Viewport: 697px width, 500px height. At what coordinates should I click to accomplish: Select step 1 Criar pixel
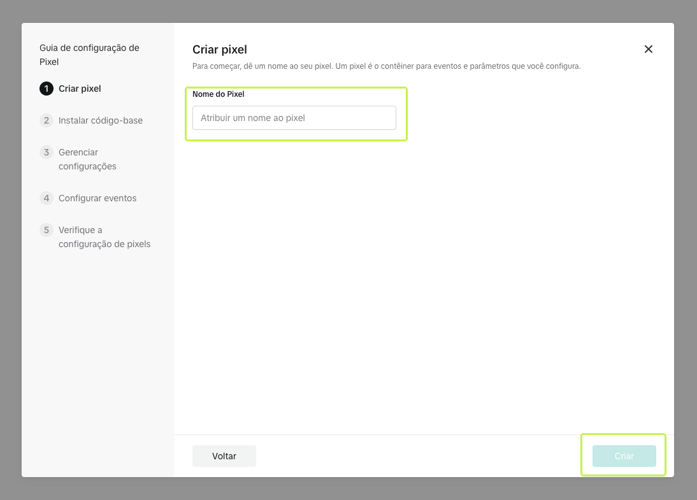[70, 89]
